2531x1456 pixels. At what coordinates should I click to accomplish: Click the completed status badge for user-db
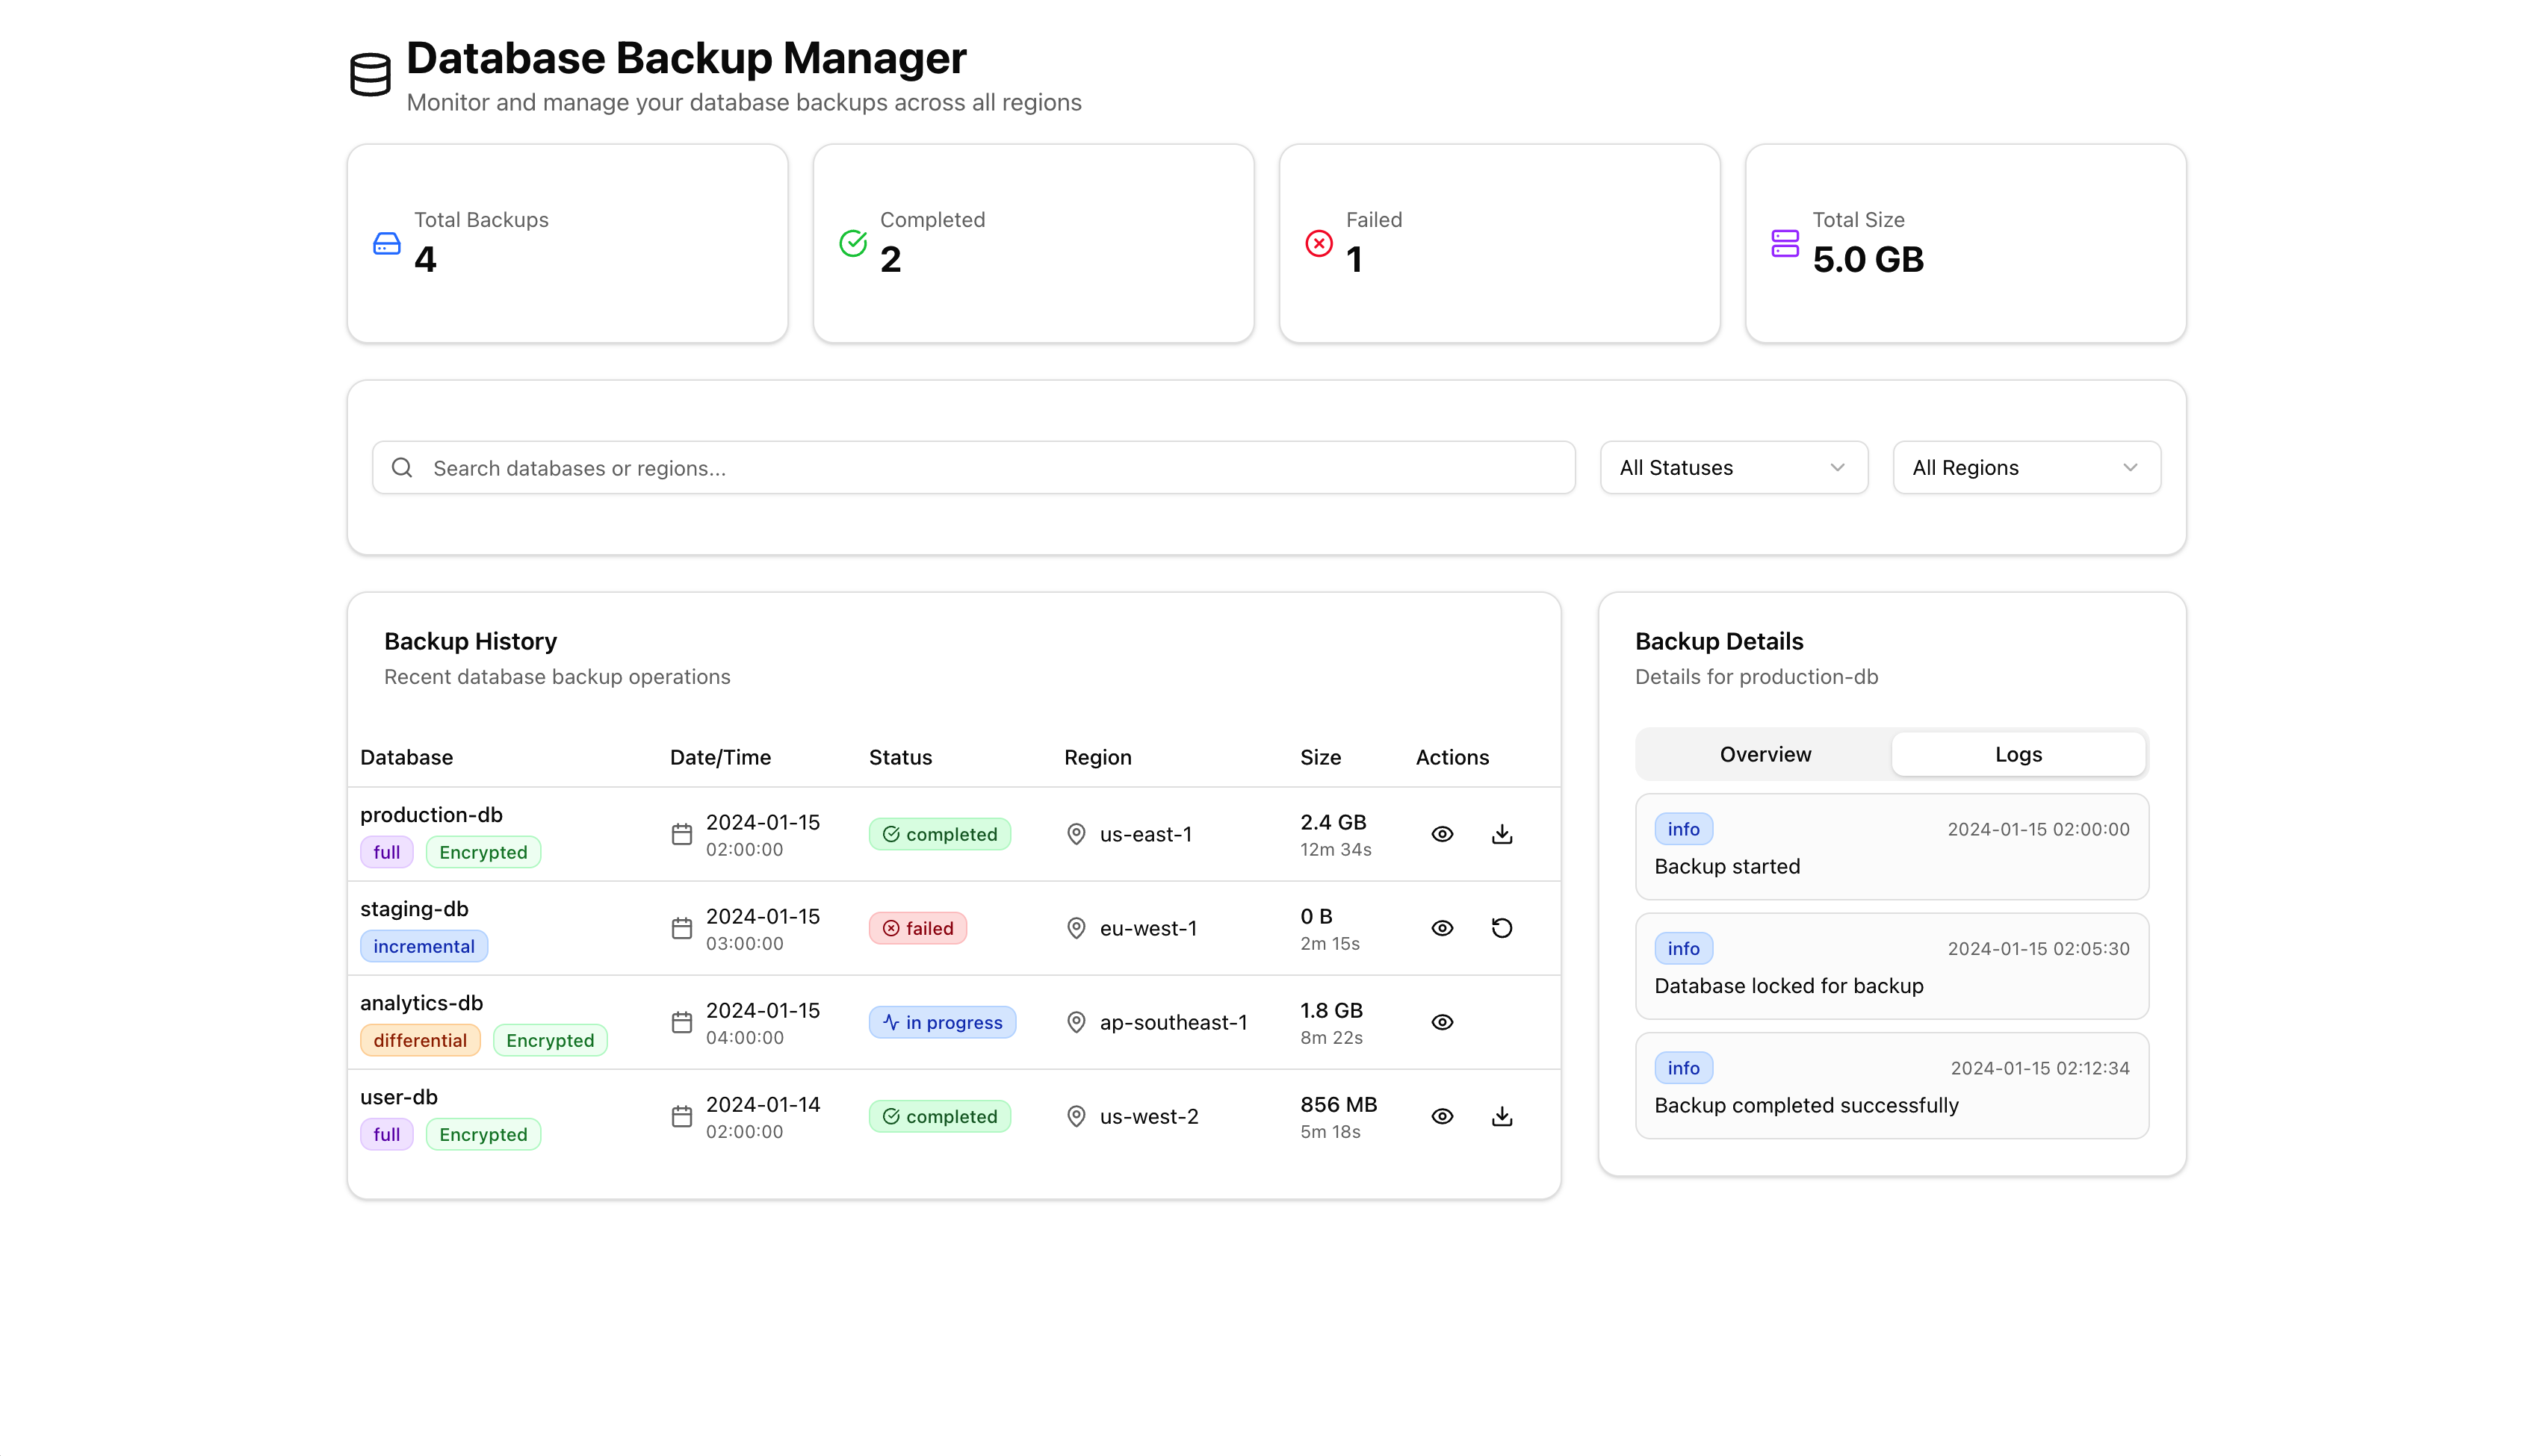939,1116
